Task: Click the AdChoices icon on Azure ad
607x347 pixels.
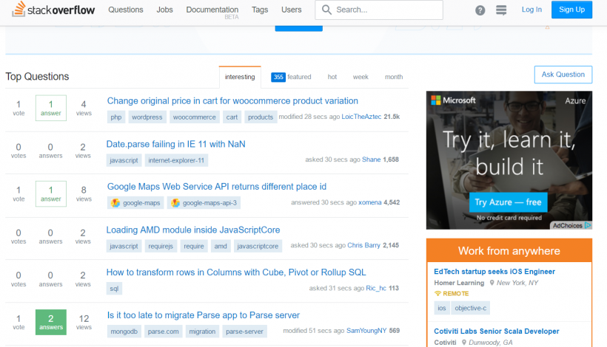Action: [x=588, y=225]
